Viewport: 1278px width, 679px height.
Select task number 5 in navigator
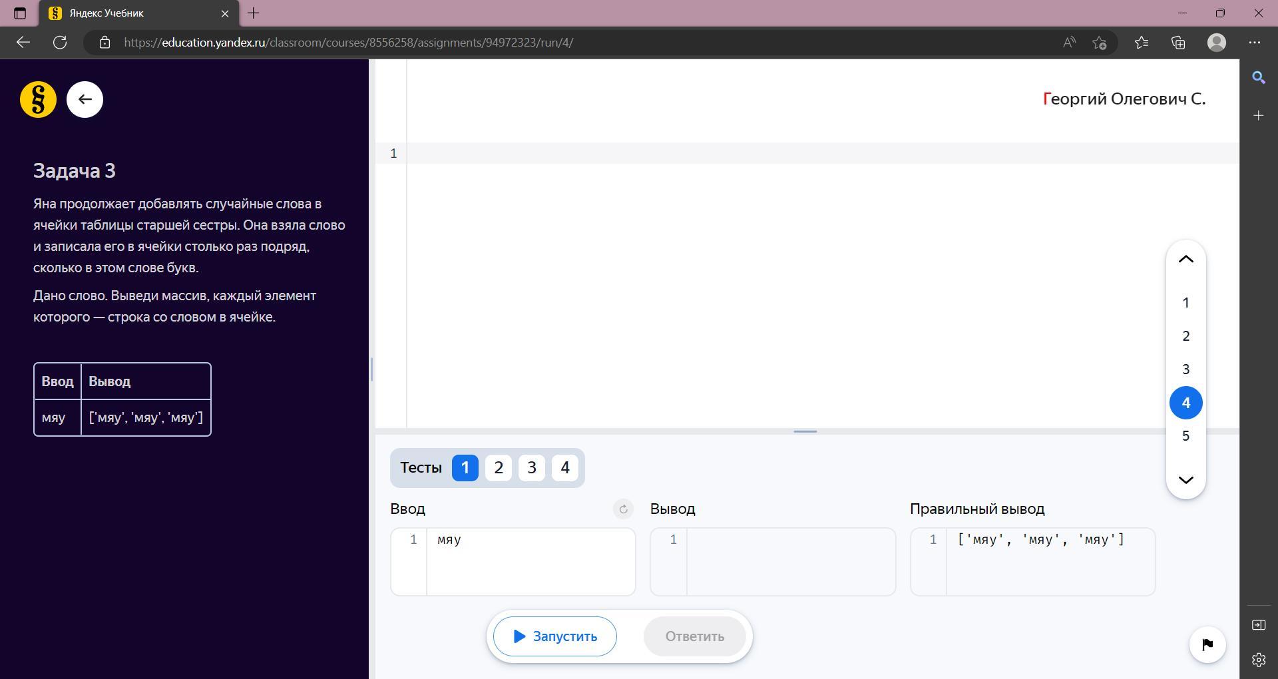click(x=1185, y=436)
